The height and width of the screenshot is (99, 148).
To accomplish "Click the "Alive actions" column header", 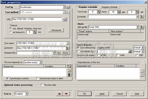I will [125, 31].
